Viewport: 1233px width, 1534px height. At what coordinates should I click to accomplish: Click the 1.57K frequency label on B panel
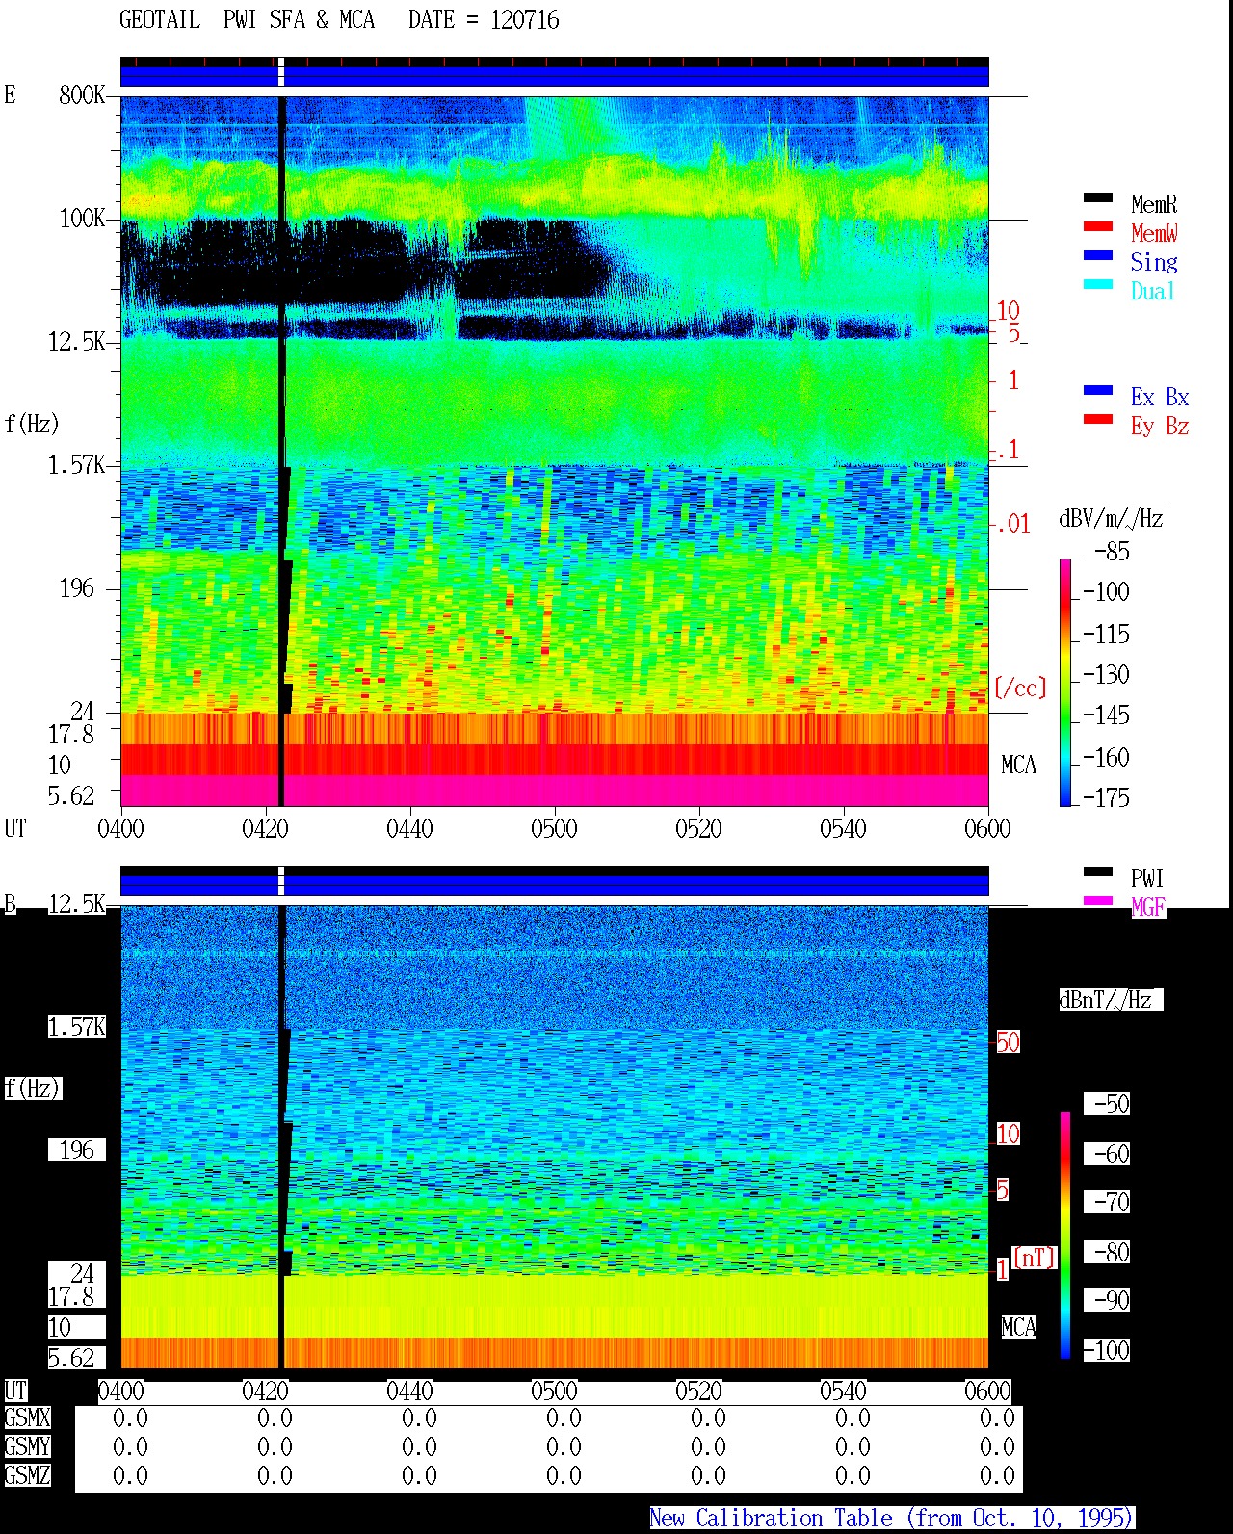coord(77,1027)
